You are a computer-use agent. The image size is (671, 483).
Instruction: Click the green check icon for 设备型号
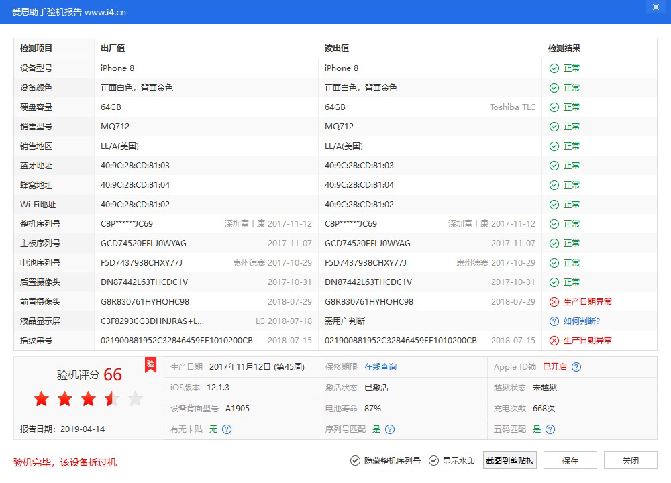coord(554,68)
